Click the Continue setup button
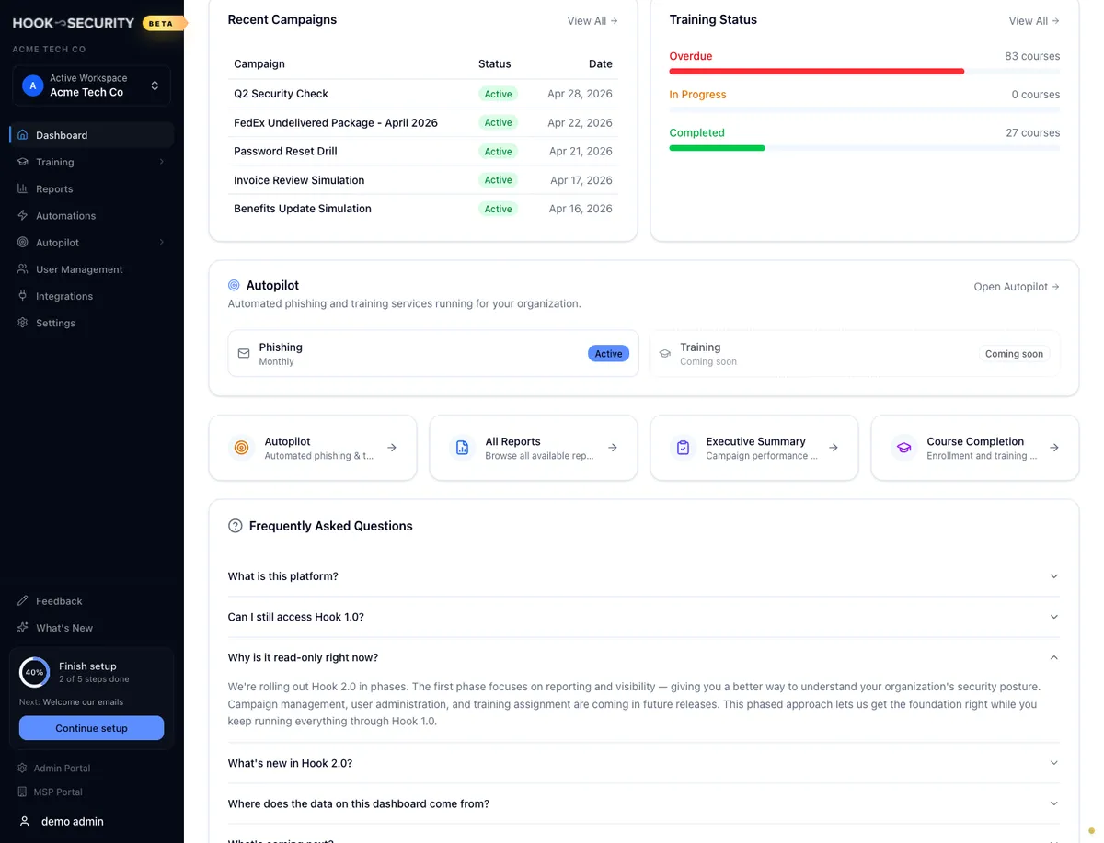 coord(91,728)
